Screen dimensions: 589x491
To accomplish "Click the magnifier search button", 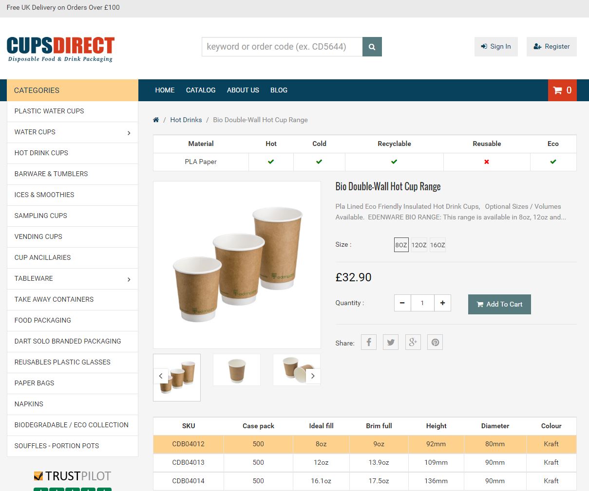I will point(372,47).
